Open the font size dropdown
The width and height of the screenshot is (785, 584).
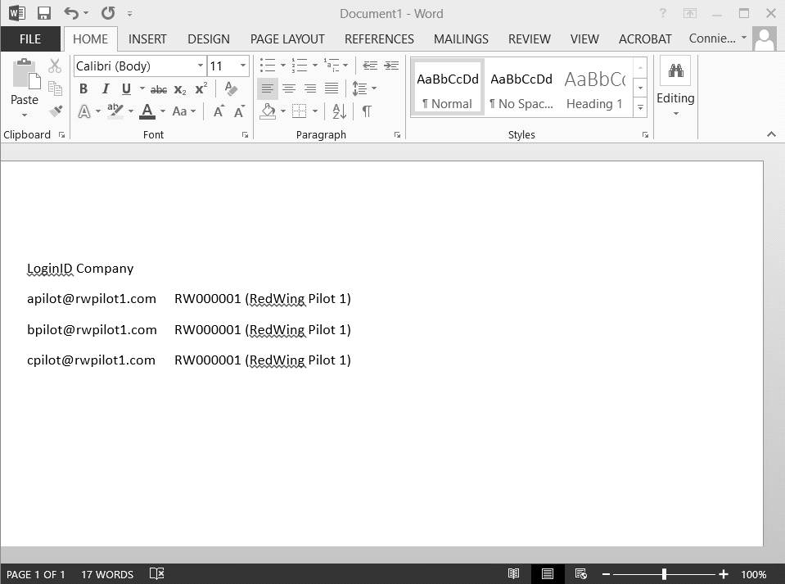coord(243,66)
